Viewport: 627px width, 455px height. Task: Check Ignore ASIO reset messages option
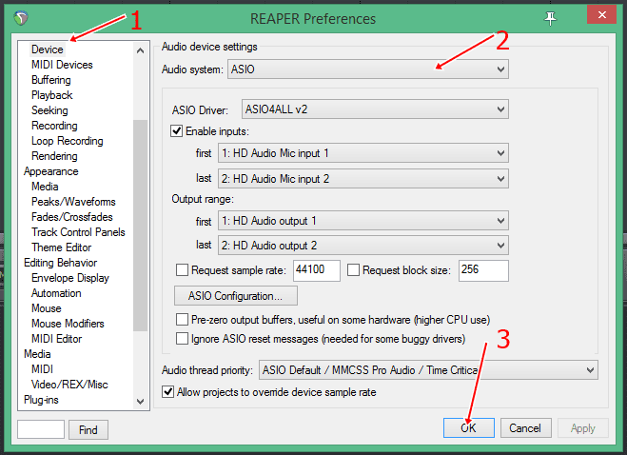(x=182, y=339)
